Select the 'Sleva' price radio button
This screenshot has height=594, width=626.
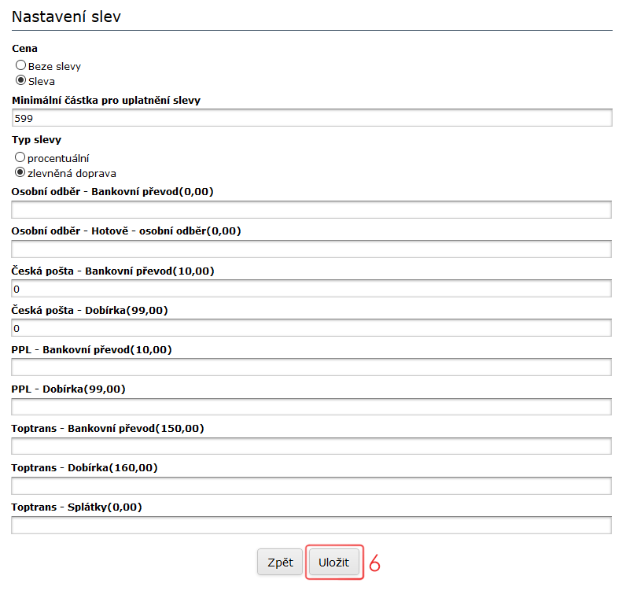21,80
